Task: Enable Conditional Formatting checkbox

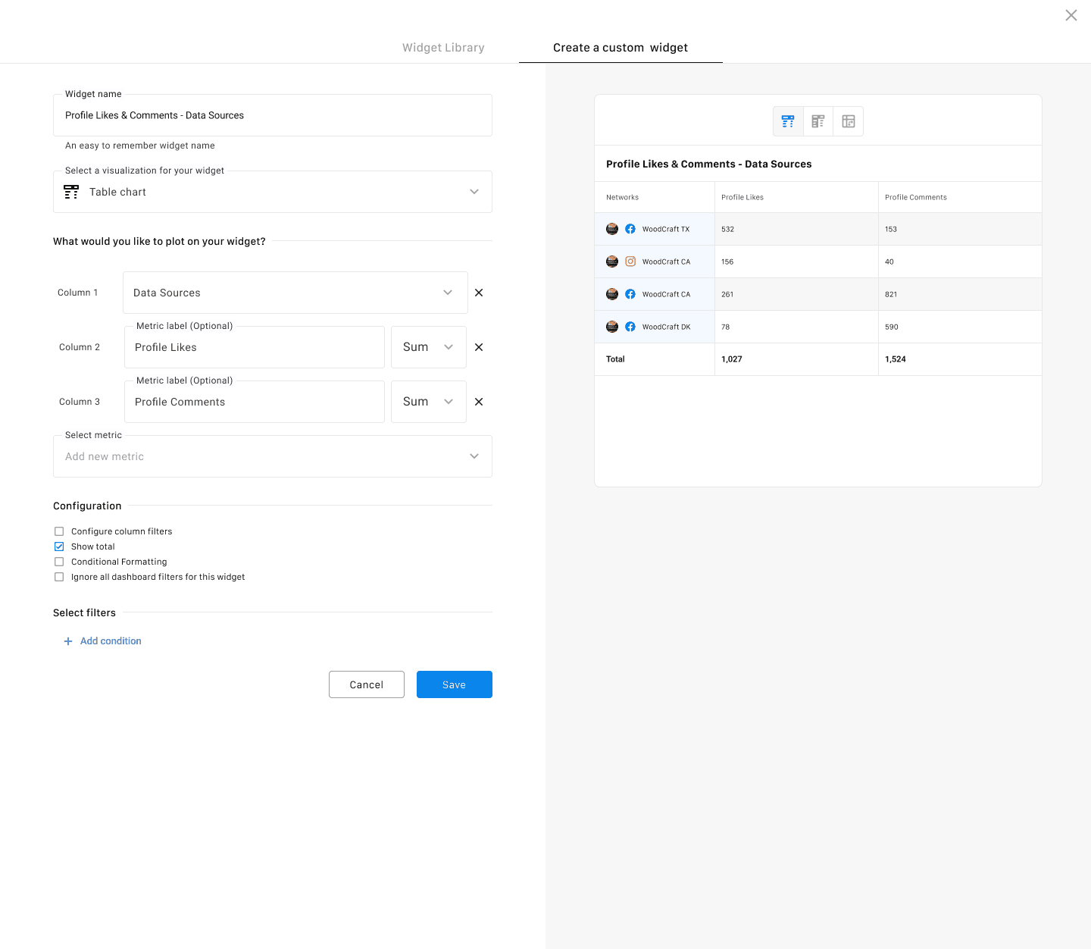Action: click(59, 562)
